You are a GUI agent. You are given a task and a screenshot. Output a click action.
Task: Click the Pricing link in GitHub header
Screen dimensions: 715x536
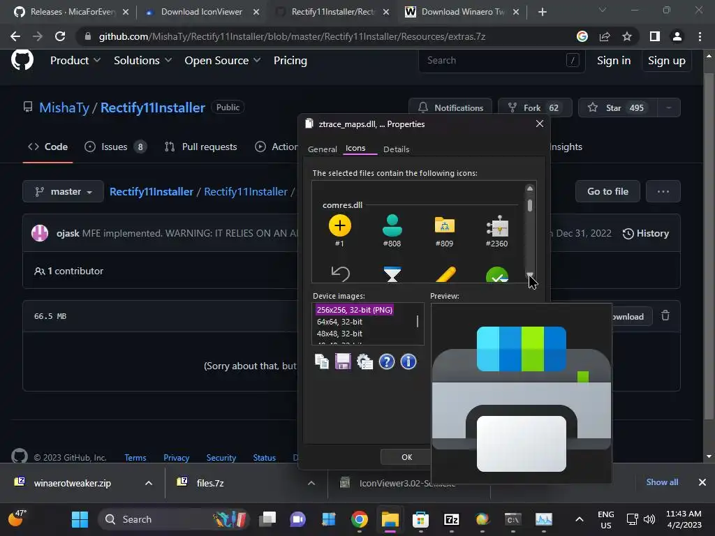point(290,60)
